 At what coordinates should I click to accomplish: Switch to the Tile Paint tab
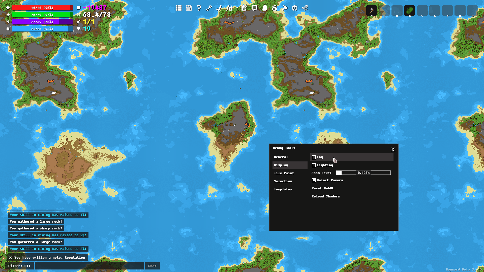(x=284, y=173)
